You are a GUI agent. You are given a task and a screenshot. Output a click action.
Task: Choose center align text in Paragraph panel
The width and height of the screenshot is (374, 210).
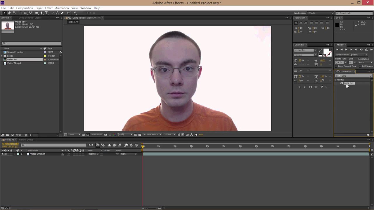301,23
